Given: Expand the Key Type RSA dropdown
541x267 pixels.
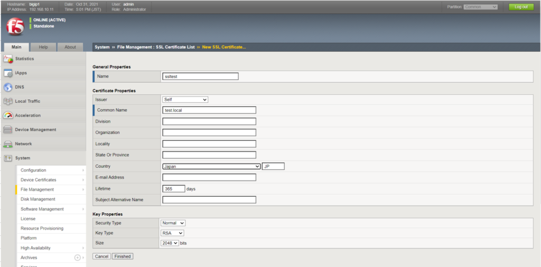Looking at the screenshot, I should 173,233.
